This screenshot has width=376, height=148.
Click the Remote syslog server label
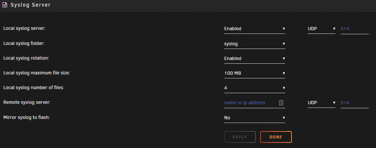click(27, 102)
